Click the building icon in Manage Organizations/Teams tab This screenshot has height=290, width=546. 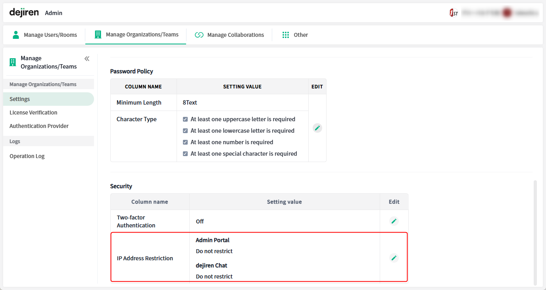[x=98, y=34]
